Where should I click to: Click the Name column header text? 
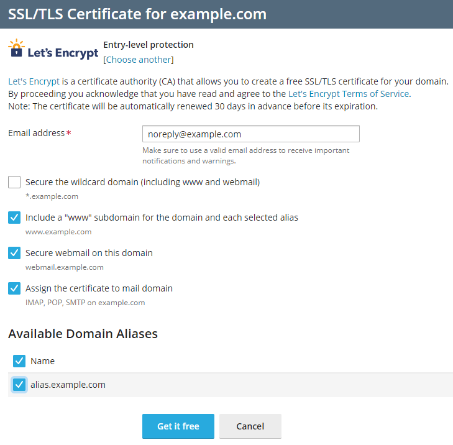click(42, 361)
